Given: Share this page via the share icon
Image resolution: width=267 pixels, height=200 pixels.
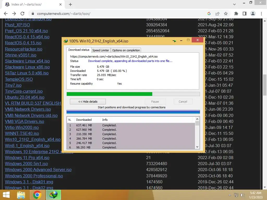Looking at the screenshot, I should tap(217, 14).
